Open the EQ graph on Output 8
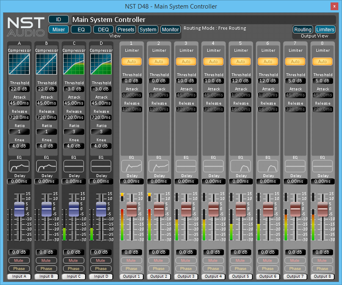This screenshot has width=342, height=285. pos(322,166)
